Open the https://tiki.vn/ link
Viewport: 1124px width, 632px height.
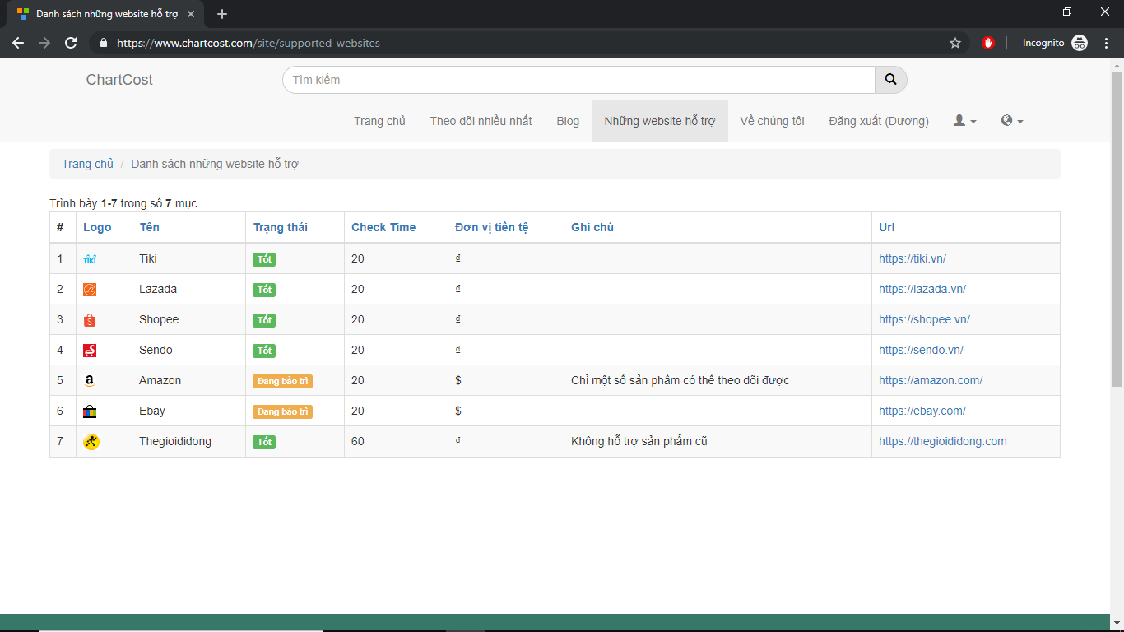[x=913, y=259]
